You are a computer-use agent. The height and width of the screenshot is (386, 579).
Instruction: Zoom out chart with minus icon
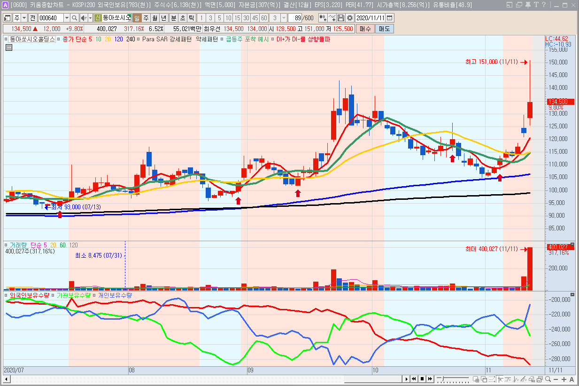tap(556, 379)
